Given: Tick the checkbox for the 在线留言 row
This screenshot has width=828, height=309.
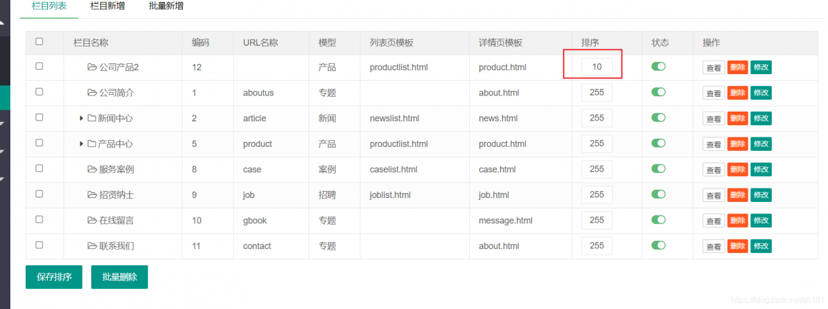Looking at the screenshot, I should coord(39,219).
